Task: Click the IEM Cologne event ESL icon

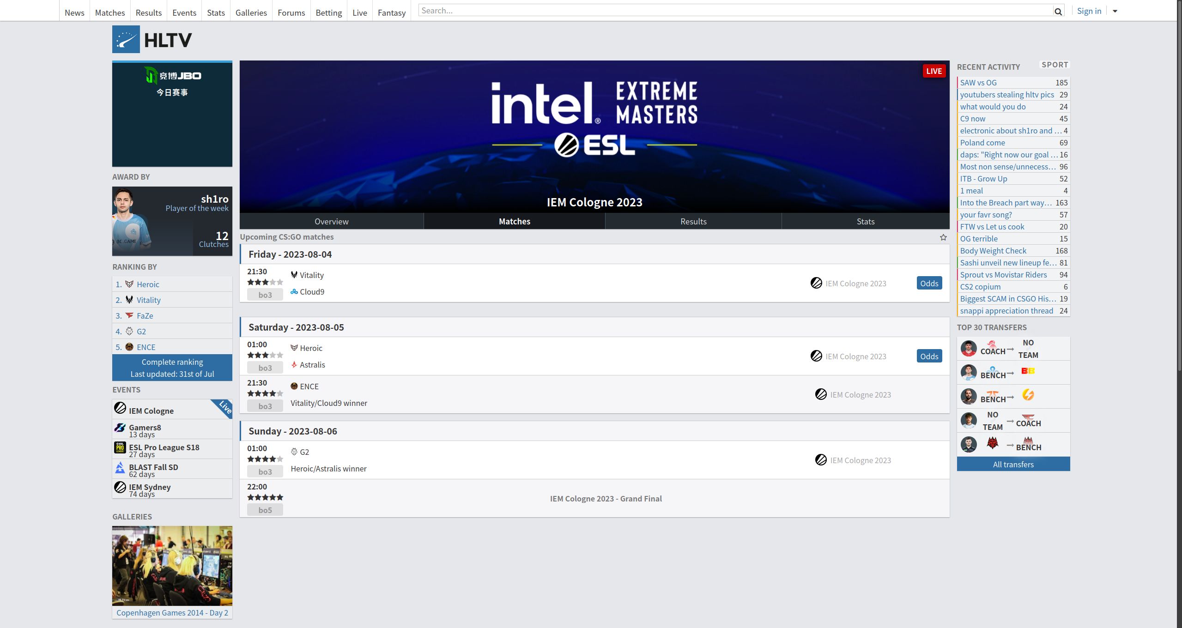Action: click(x=120, y=408)
